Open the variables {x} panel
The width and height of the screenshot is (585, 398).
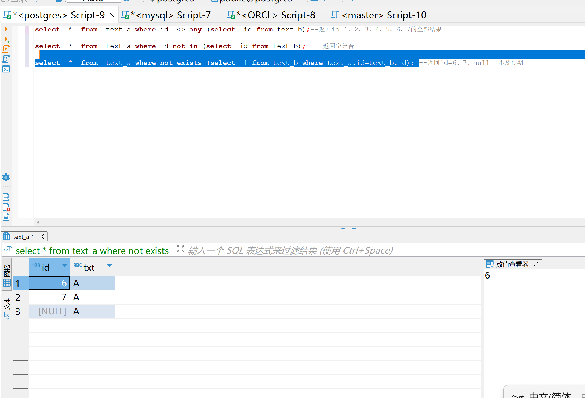(x=6, y=217)
